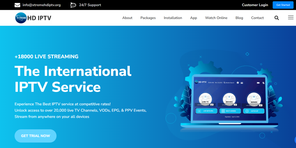Click the GET TRIAL NOW button

click(x=36, y=136)
